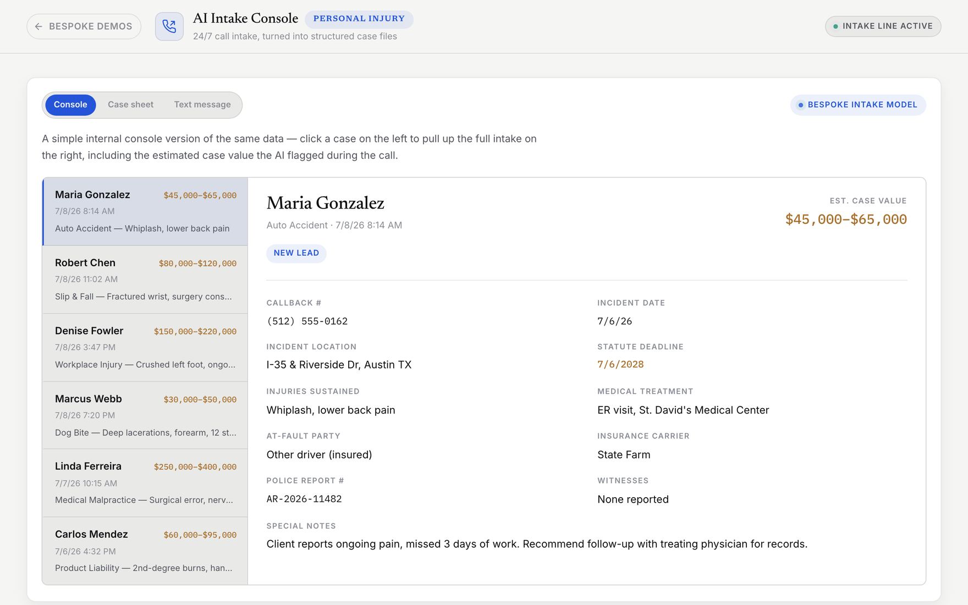This screenshot has height=605, width=968.
Task: Click callback number (512) 555-0162
Action: click(x=307, y=321)
